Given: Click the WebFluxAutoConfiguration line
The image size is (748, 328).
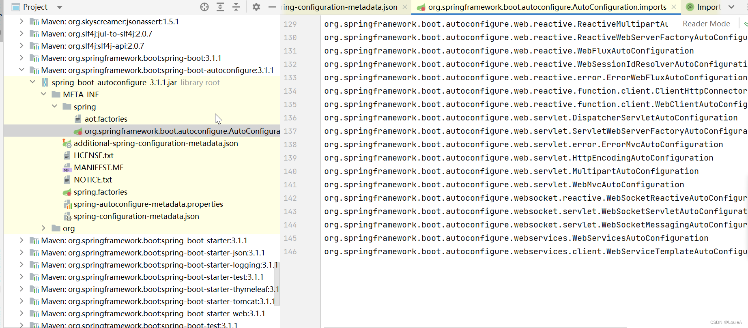Looking at the screenshot, I should click(x=509, y=51).
